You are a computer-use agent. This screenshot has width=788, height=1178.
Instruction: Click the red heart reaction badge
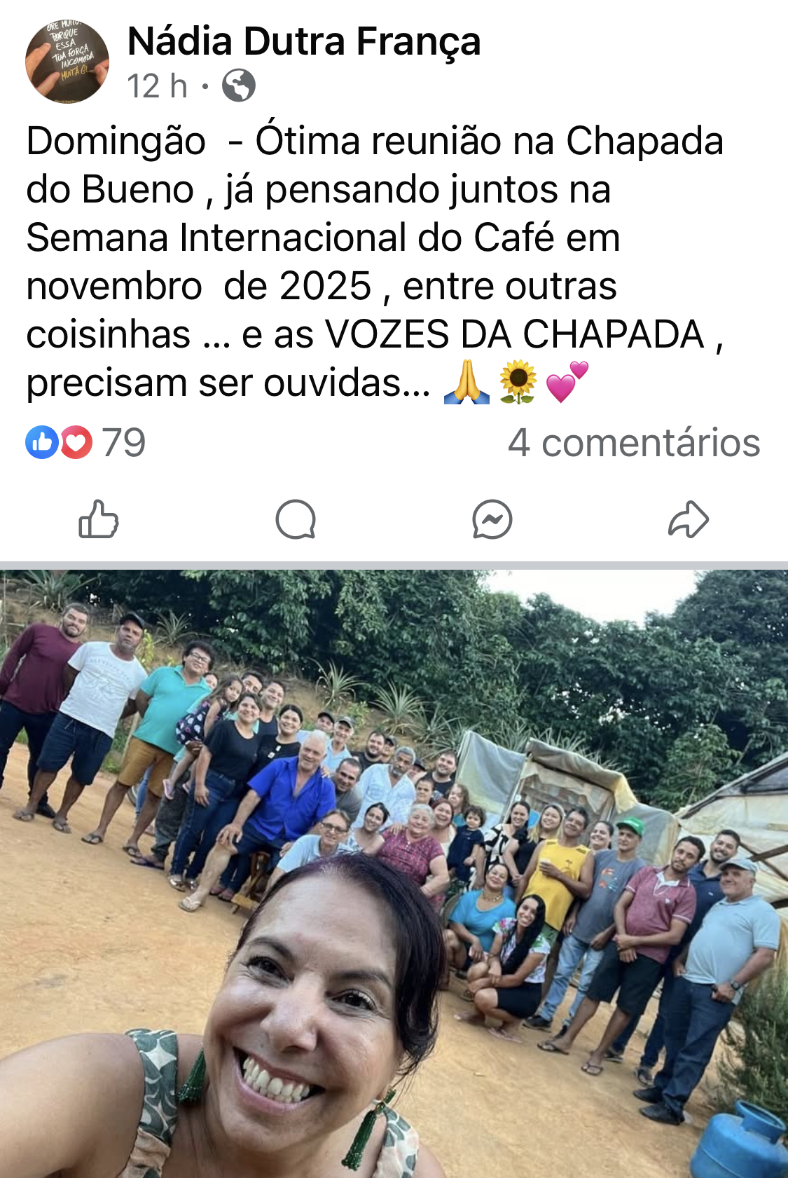tap(76, 442)
